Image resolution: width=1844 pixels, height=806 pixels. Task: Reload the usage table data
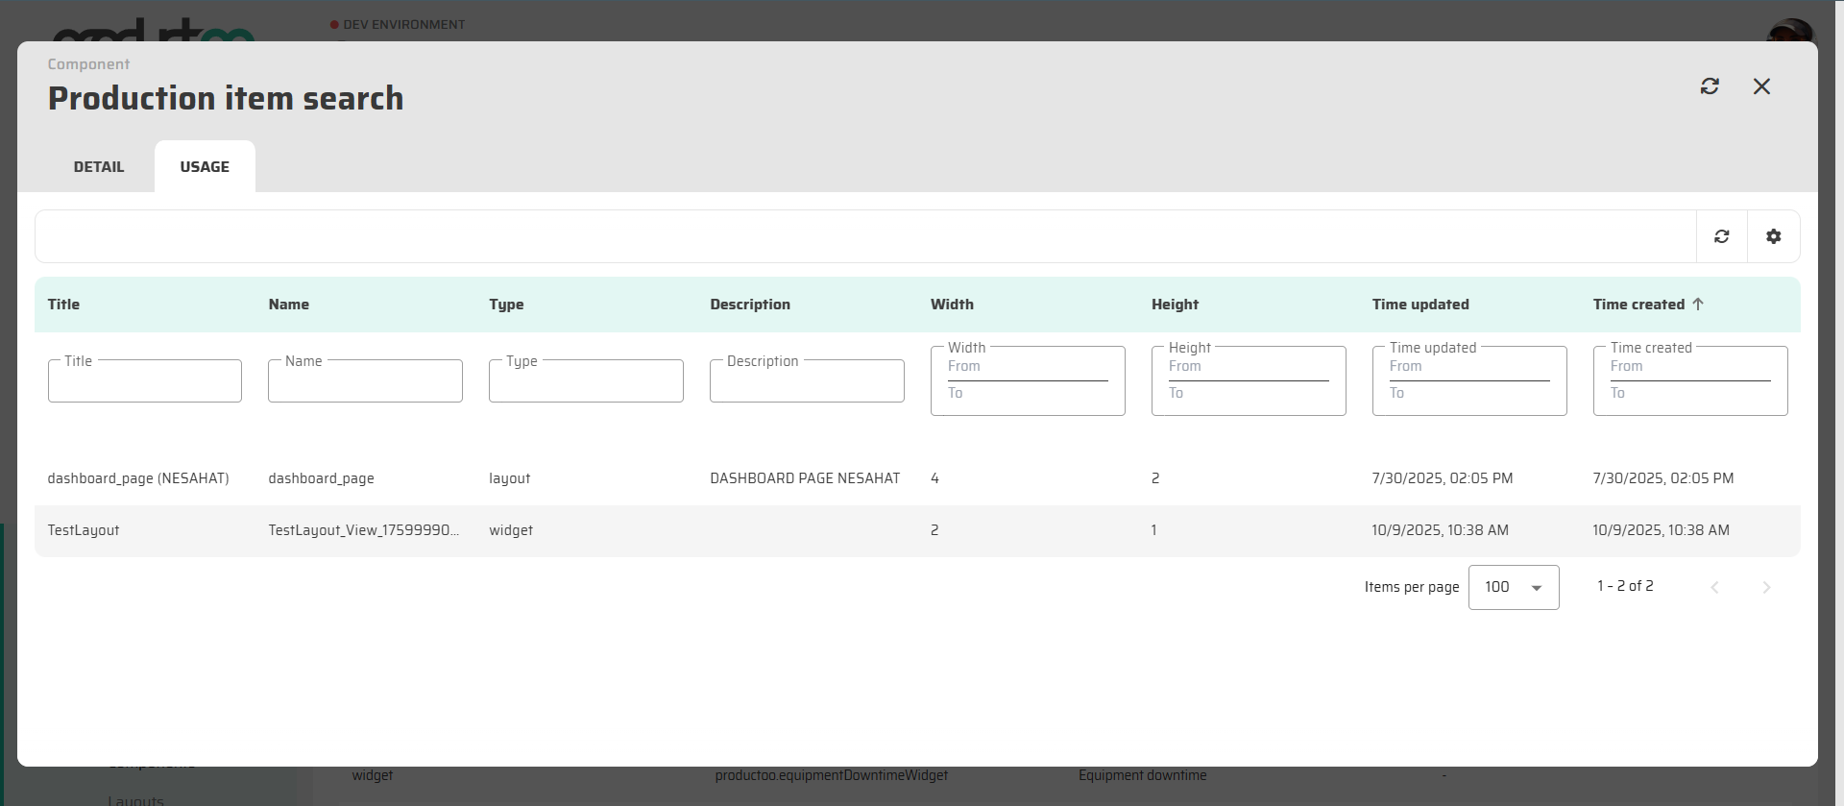[x=1721, y=236]
